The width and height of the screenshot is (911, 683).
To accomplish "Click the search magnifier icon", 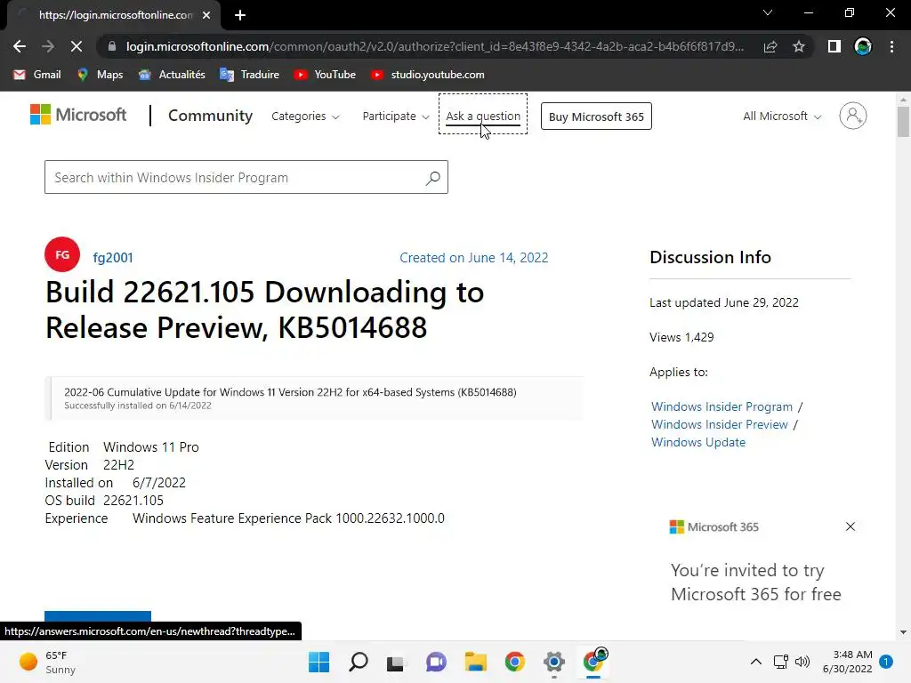I will 433,178.
